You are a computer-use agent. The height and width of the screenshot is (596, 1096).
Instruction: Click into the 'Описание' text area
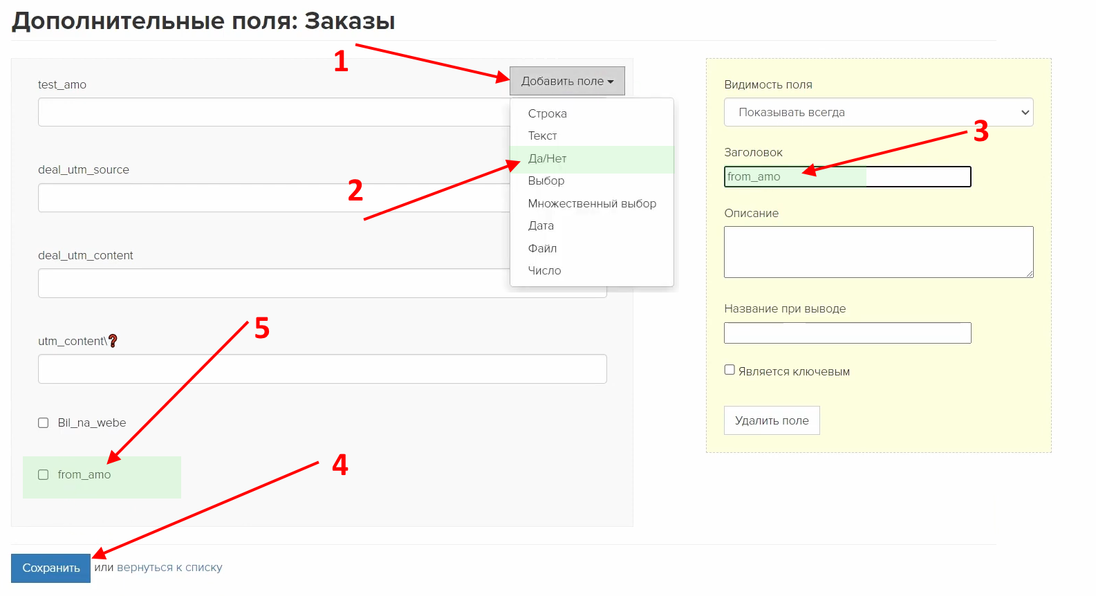878,252
